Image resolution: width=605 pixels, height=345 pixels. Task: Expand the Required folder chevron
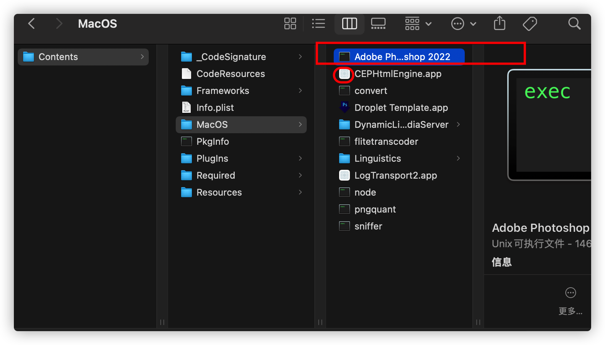[x=300, y=175]
